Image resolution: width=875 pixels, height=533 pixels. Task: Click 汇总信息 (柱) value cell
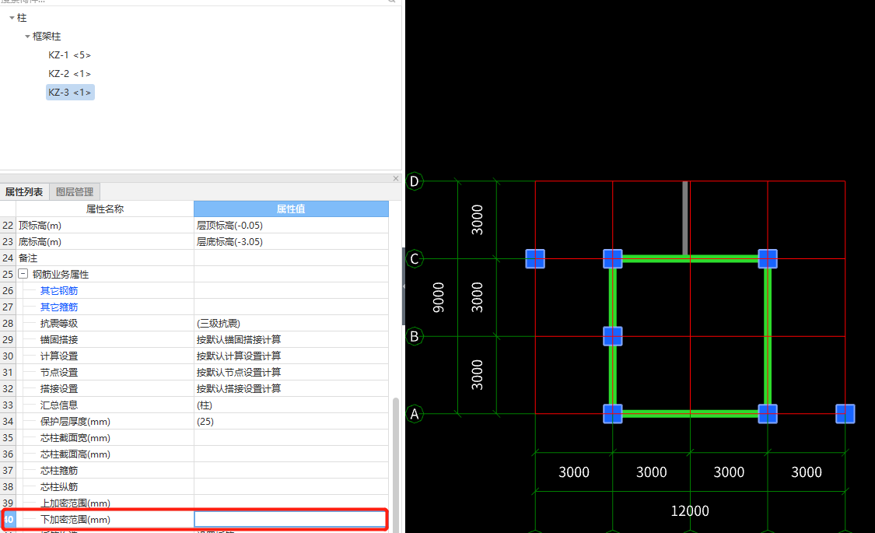[x=291, y=405]
